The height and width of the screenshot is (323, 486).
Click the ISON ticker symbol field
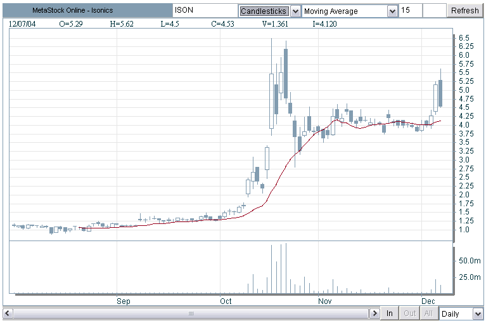(203, 11)
